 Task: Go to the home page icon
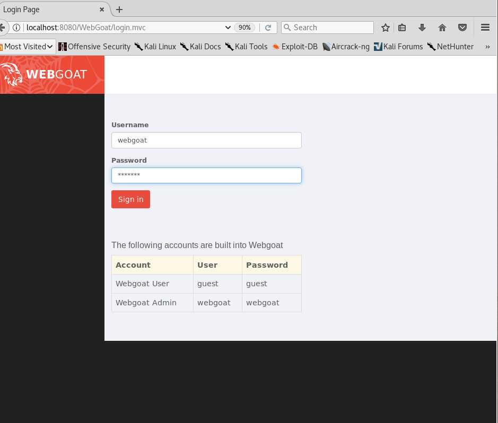coord(442,28)
